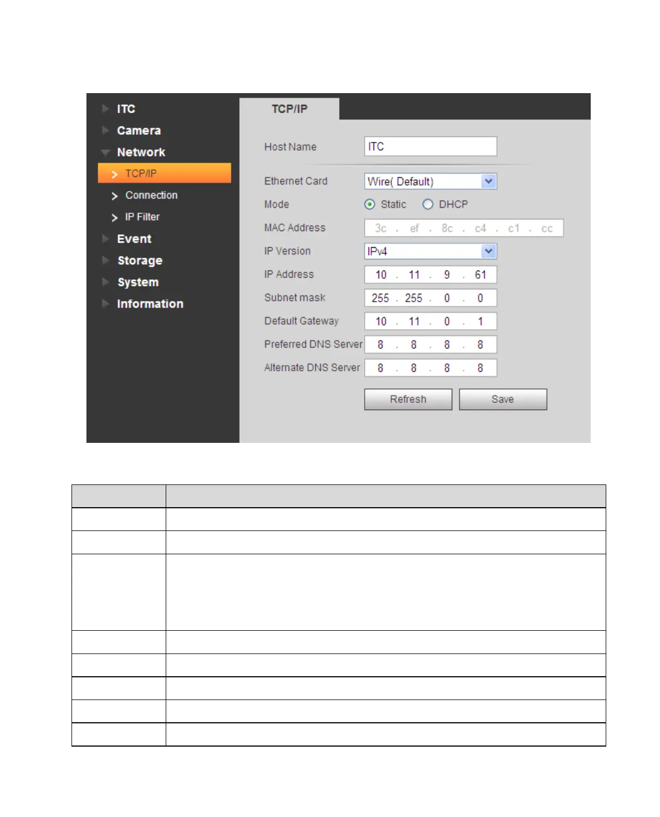Click the ITC menu label
The image size is (660, 817).
click(x=126, y=109)
